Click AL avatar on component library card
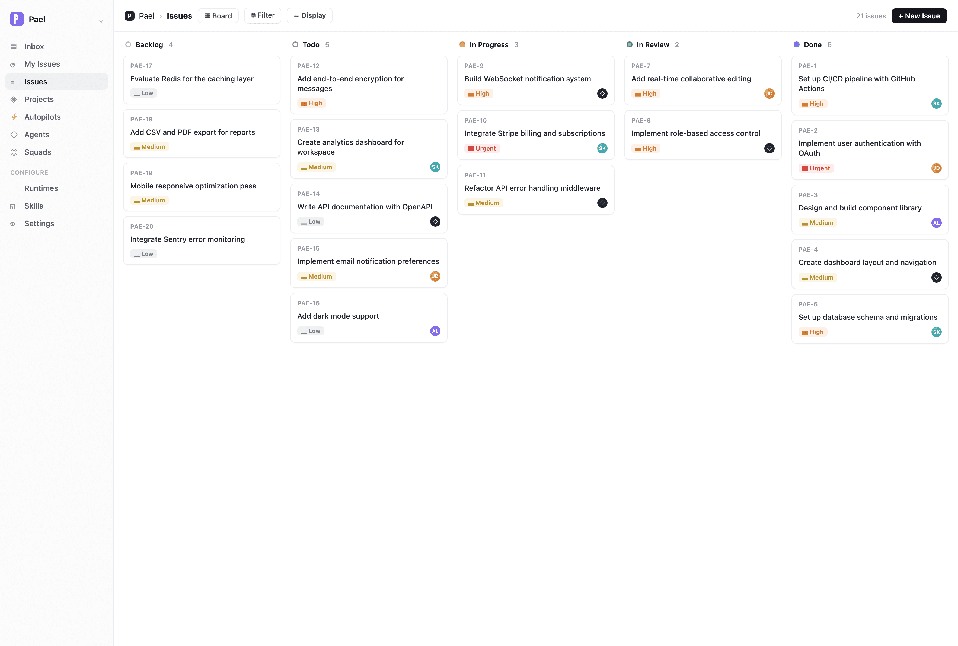 click(936, 223)
